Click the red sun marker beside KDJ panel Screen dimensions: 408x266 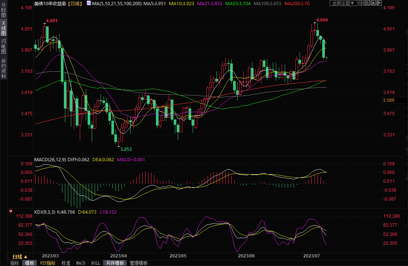point(11,212)
